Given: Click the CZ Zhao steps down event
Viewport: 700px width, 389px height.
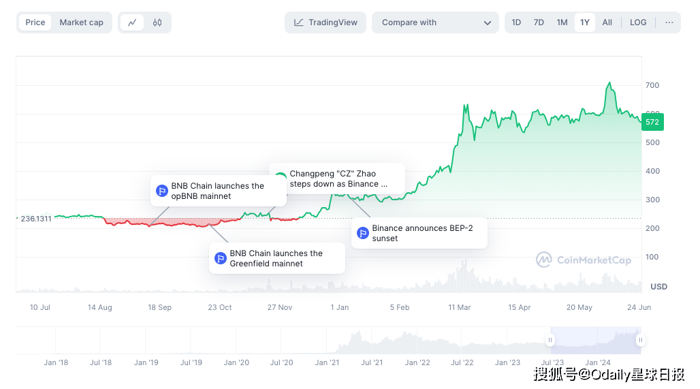Looking at the screenshot, I should [338, 178].
